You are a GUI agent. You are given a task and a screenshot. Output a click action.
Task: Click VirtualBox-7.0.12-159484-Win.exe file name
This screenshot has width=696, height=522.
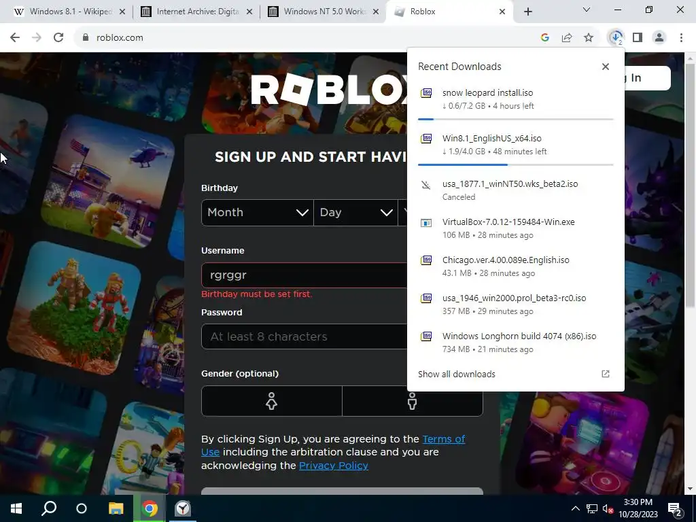tap(508, 222)
